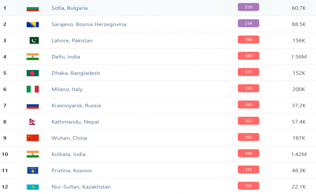The image size is (316, 194).
Task: Open the Wuhan, China link
Action: coord(69,138)
